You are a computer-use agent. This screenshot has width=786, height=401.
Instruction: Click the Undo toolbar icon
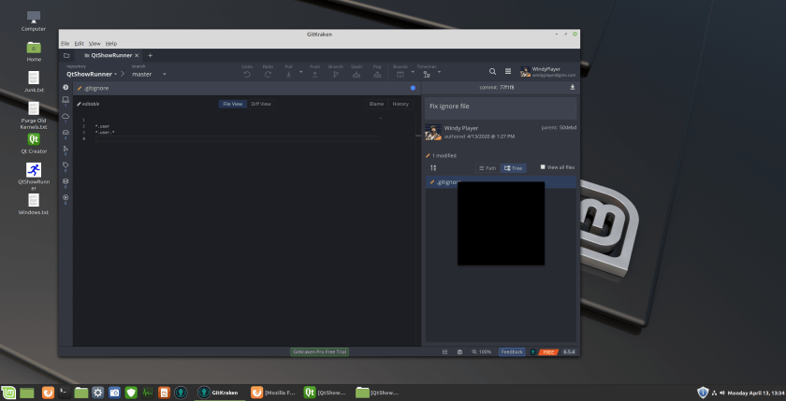247,72
